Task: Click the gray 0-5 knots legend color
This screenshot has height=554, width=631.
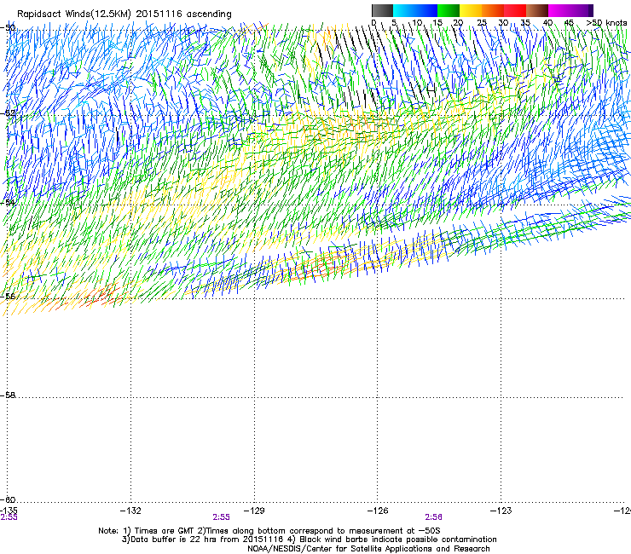Action: click(382, 10)
